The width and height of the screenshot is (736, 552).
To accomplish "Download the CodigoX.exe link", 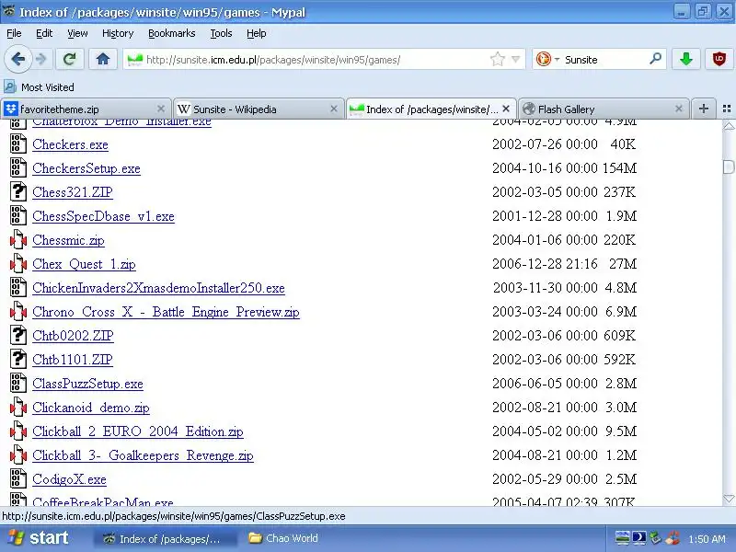I will point(70,479).
